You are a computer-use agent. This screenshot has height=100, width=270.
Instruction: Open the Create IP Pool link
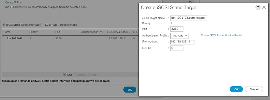[14, 2]
